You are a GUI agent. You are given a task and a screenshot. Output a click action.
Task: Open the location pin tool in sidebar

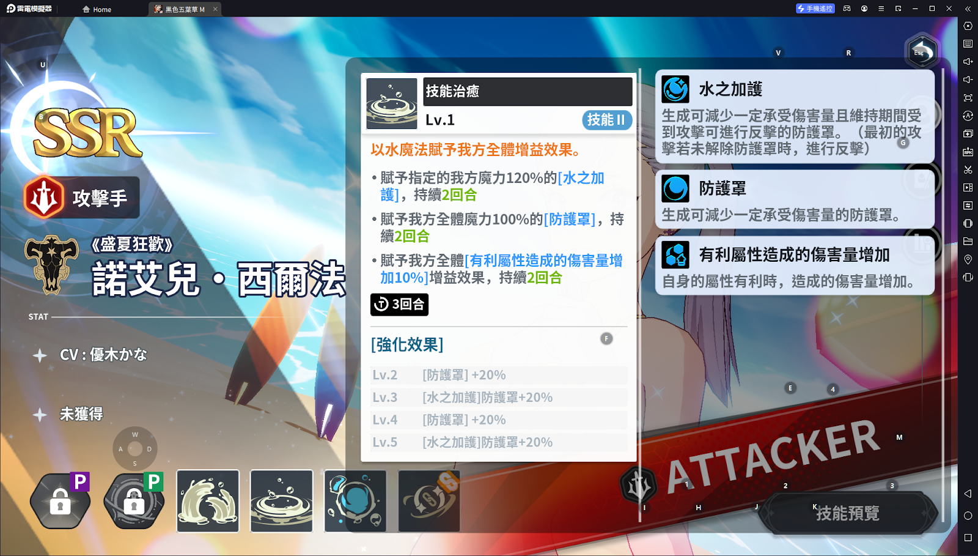[x=968, y=259]
